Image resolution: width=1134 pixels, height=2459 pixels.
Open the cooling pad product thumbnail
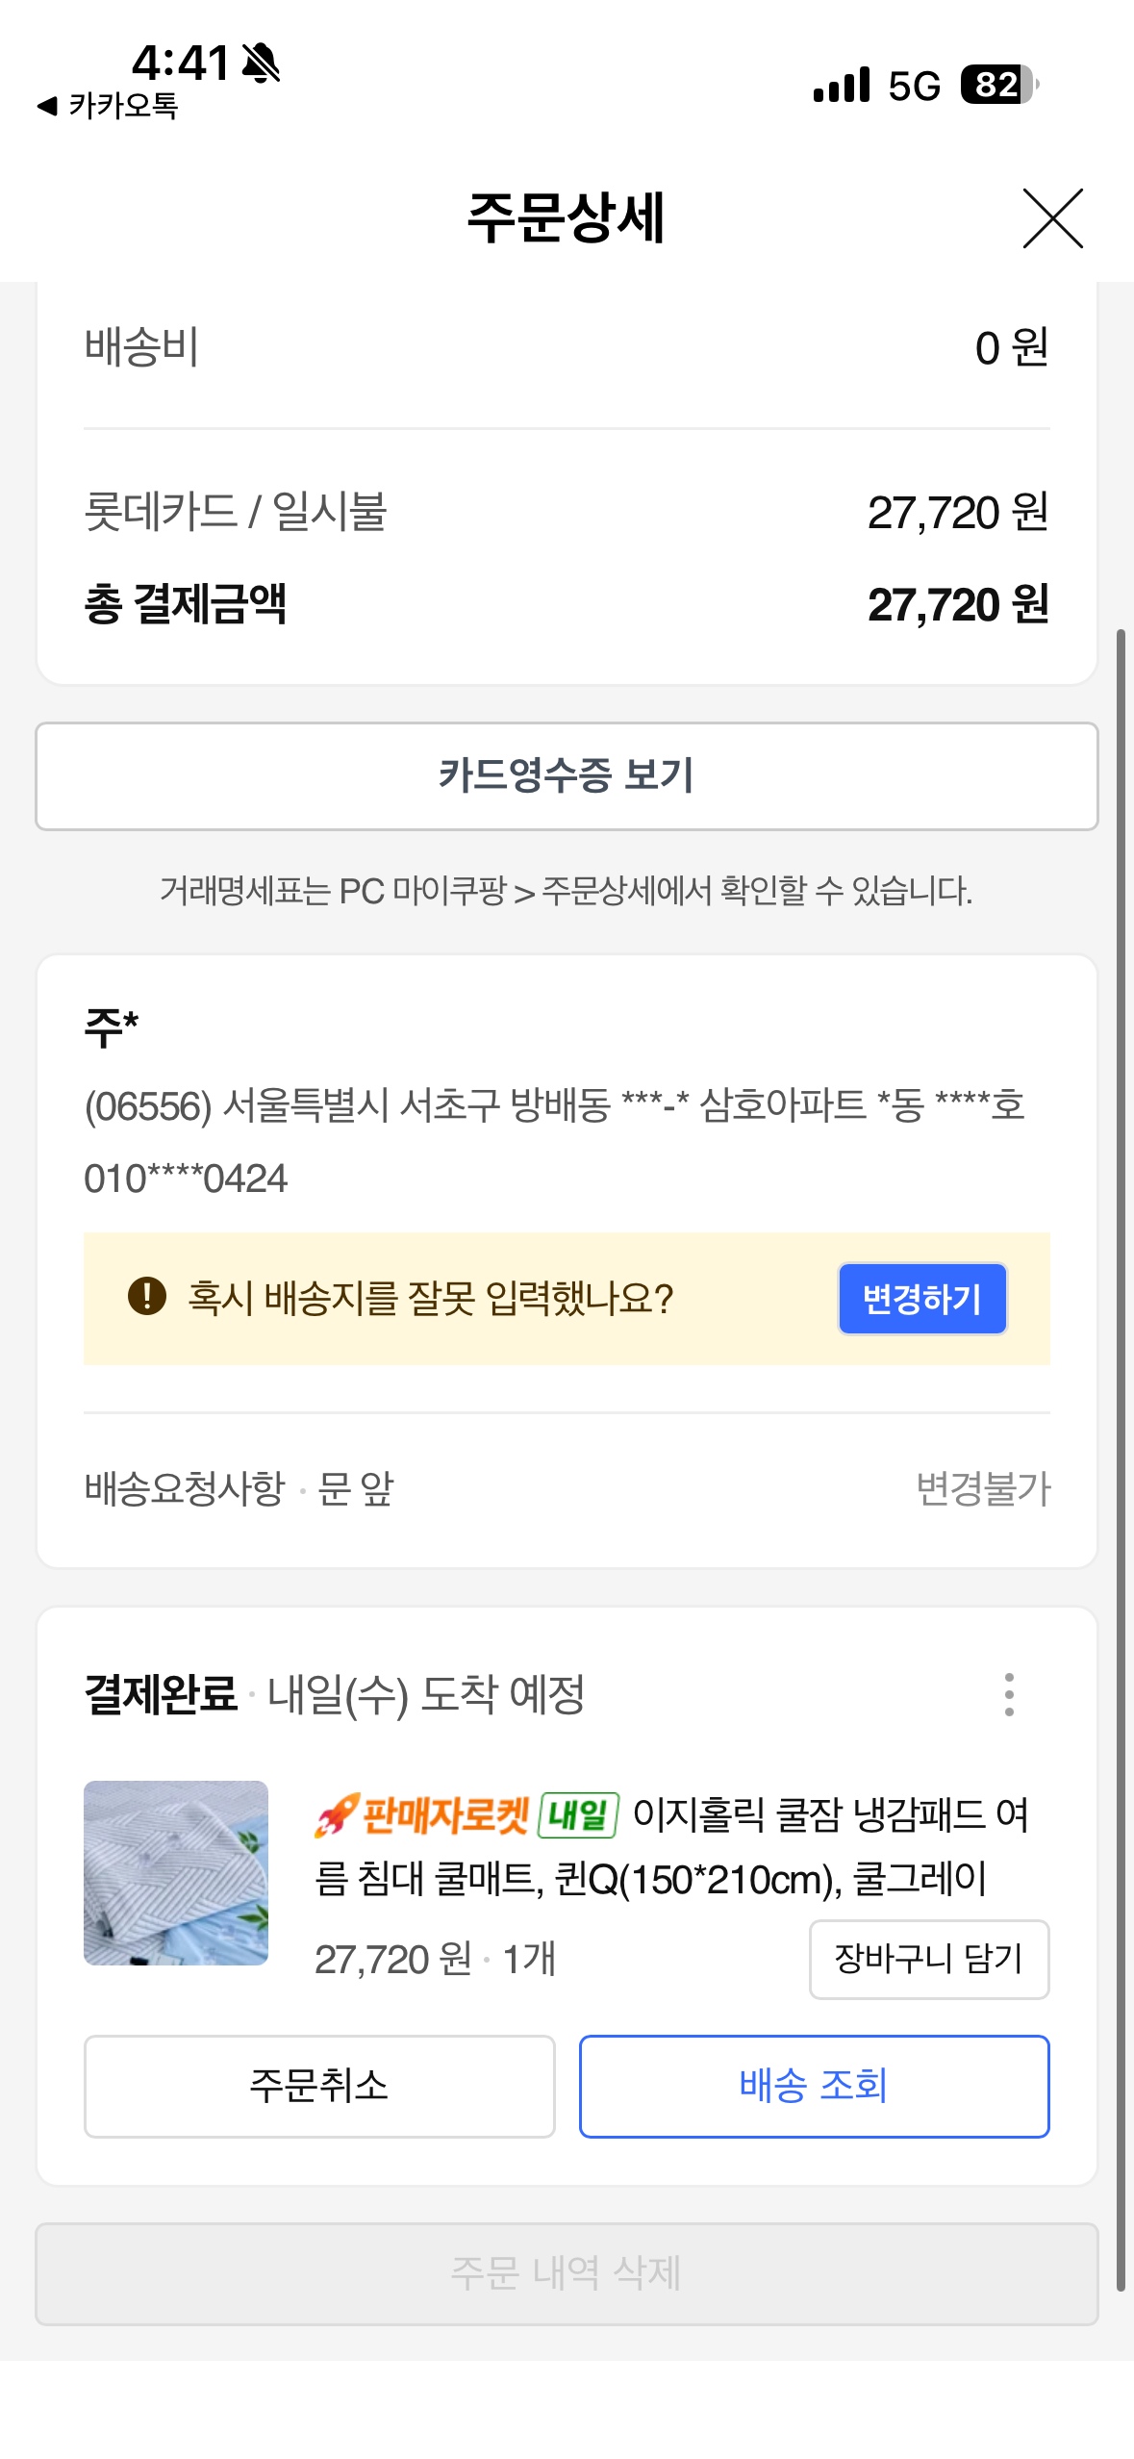[176, 1872]
